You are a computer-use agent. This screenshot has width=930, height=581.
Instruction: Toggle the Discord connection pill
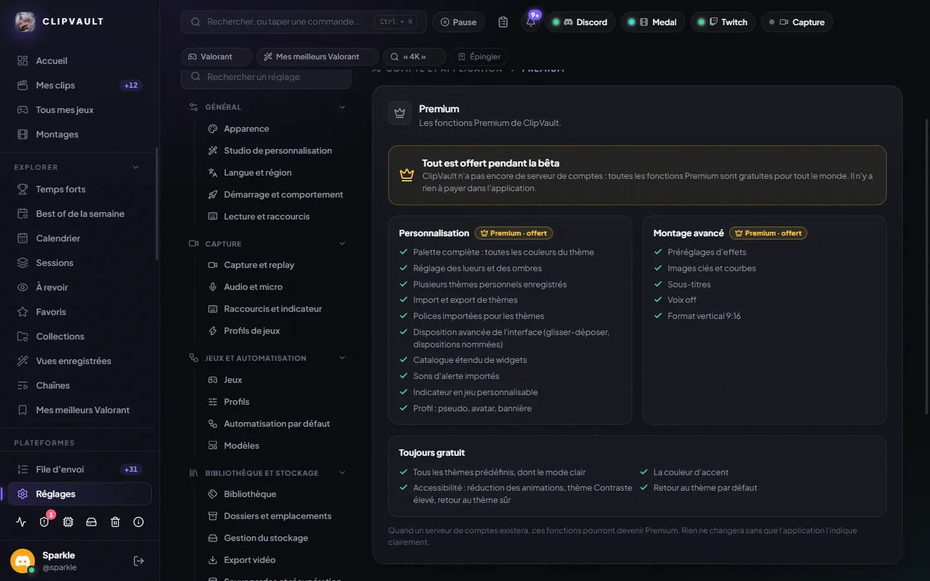point(580,22)
